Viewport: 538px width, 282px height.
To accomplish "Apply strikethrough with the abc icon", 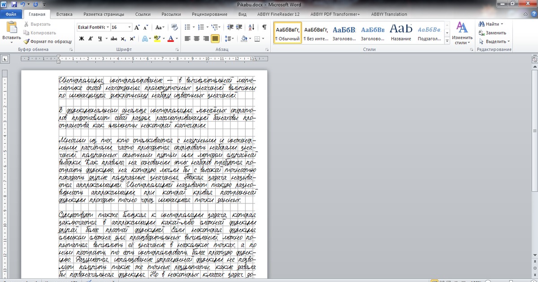I will pyautogui.click(x=114, y=39).
